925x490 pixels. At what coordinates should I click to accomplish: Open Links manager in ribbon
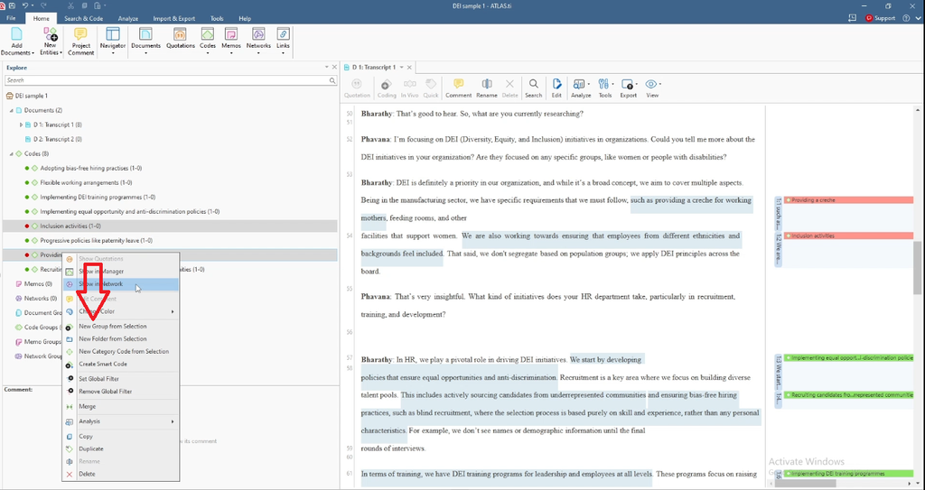click(283, 42)
